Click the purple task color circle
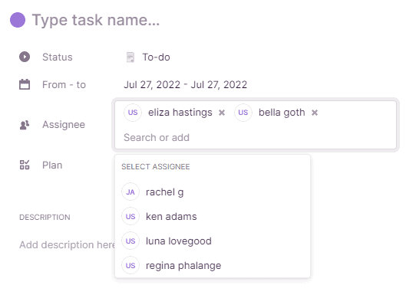416x308 pixels. pyautogui.click(x=18, y=20)
